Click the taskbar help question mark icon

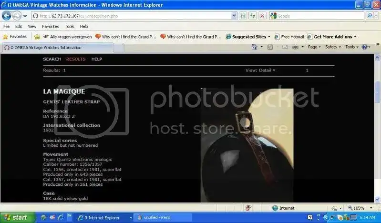point(310,218)
